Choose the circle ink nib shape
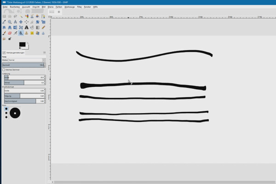This screenshot has width=276, height=184. coord(6,109)
